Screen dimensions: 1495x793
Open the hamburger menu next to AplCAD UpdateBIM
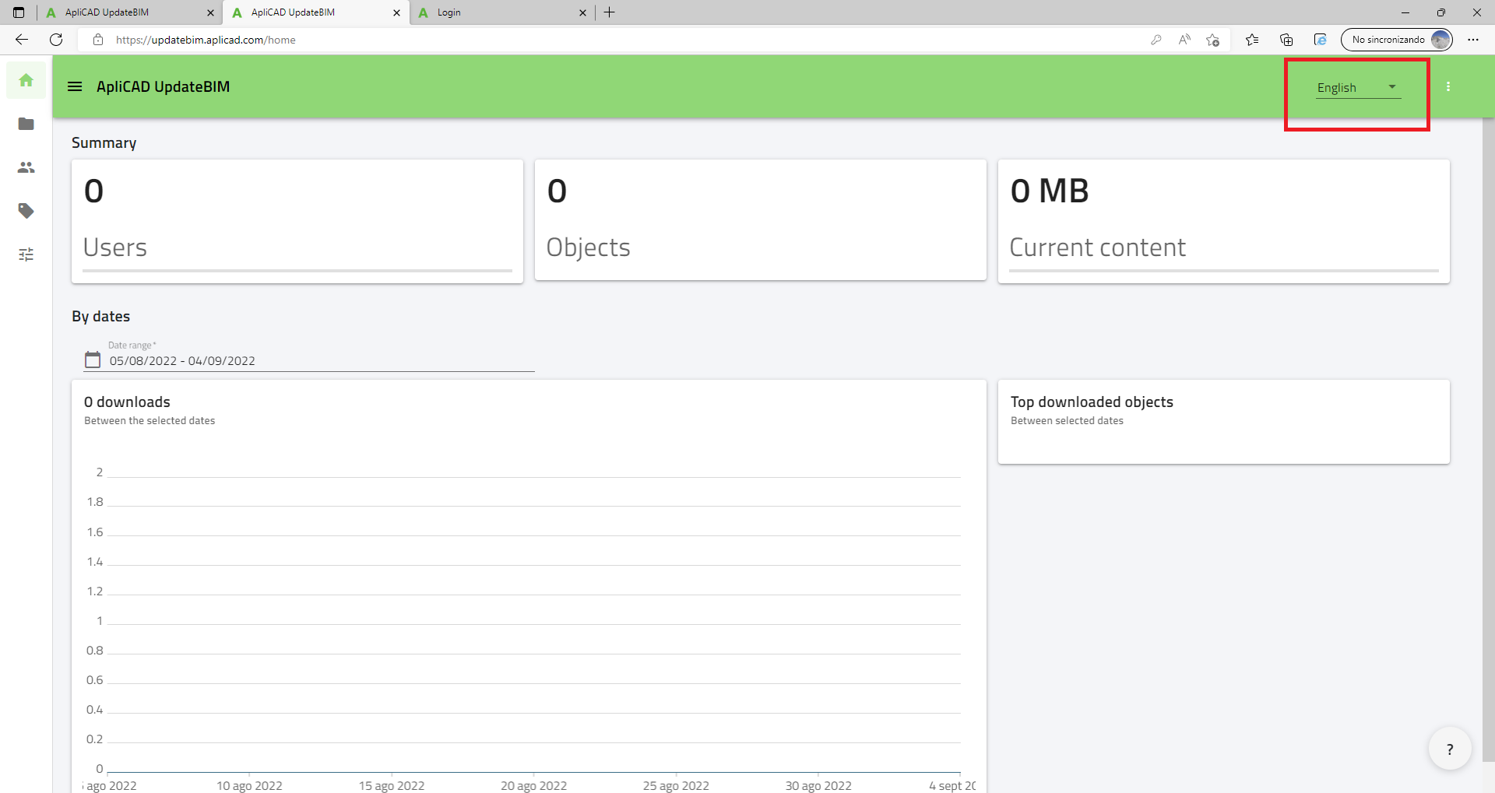(75, 86)
